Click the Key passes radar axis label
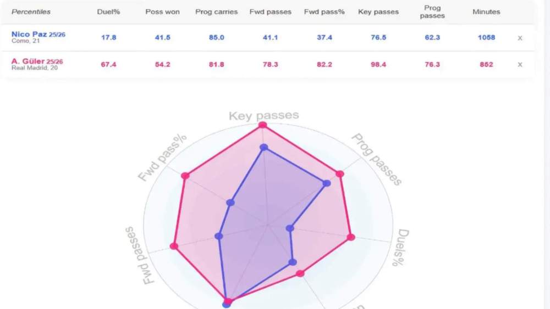 pyautogui.click(x=263, y=115)
